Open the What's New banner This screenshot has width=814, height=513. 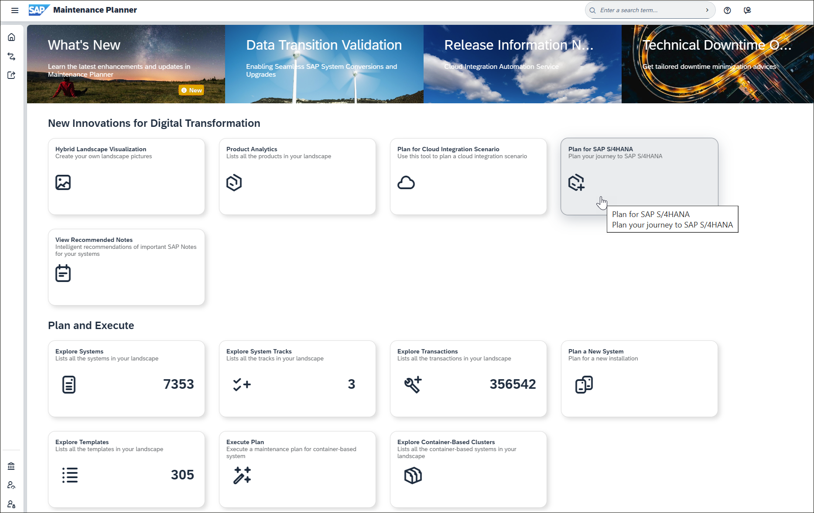pyautogui.click(x=126, y=64)
